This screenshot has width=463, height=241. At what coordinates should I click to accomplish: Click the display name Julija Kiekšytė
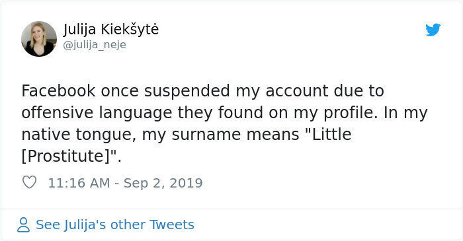(x=111, y=30)
